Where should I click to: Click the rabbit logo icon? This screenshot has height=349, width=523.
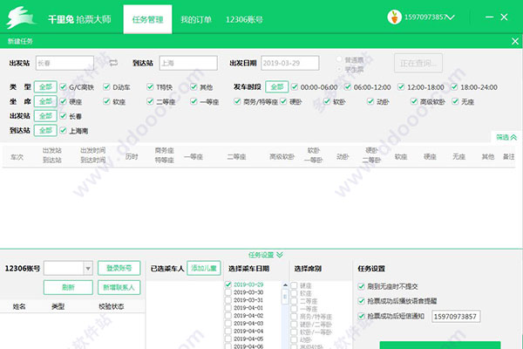pyautogui.click(x=21, y=17)
